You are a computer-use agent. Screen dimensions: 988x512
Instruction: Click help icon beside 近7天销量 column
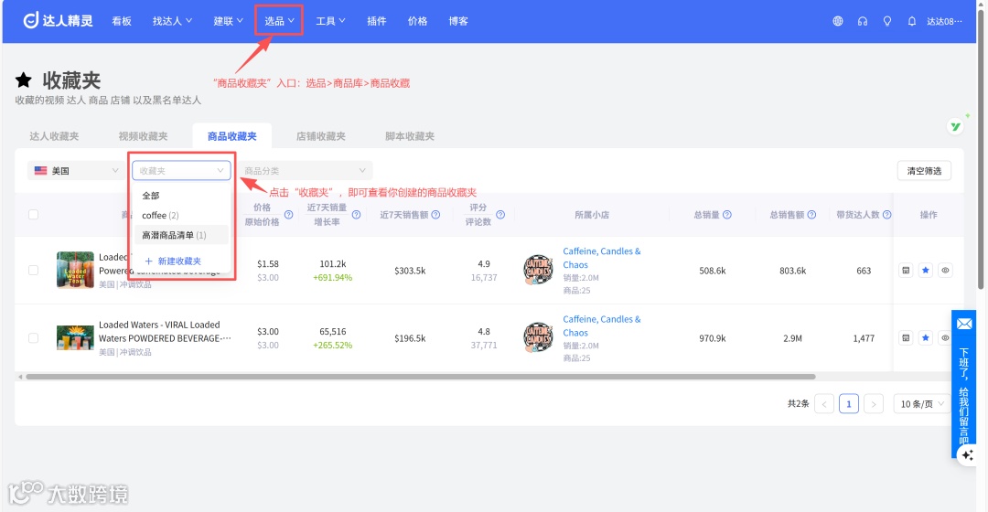pyautogui.click(x=356, y=215)
